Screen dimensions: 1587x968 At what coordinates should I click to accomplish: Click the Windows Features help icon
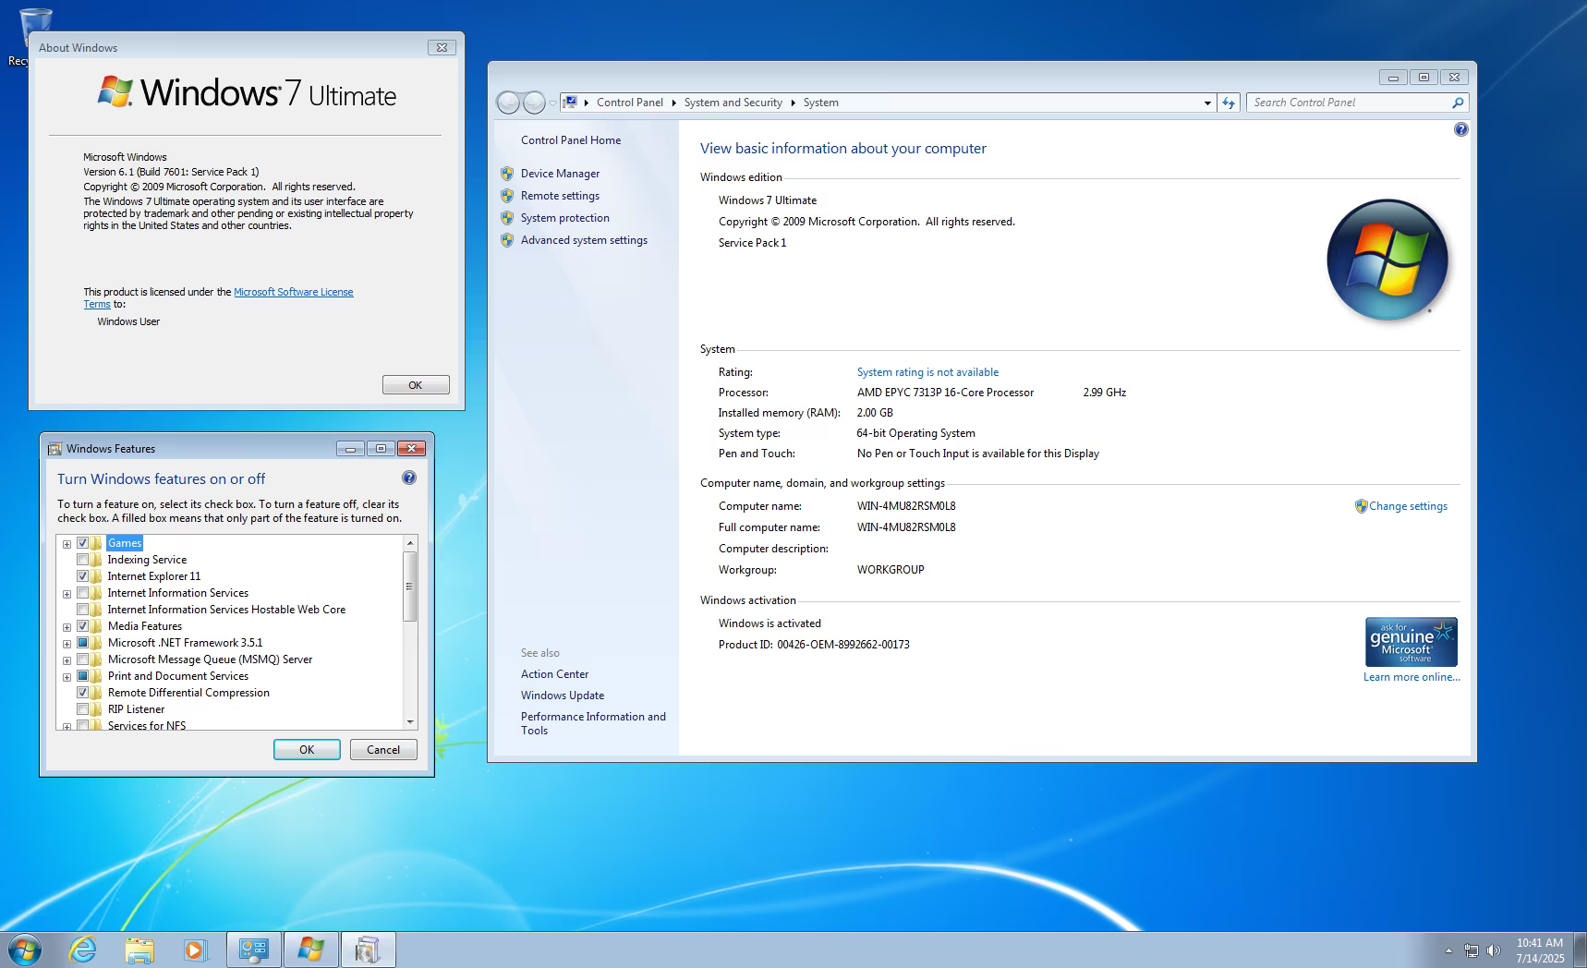coord(409,478)
